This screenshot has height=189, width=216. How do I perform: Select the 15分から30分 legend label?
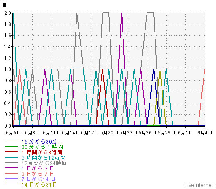click(39, 141)
